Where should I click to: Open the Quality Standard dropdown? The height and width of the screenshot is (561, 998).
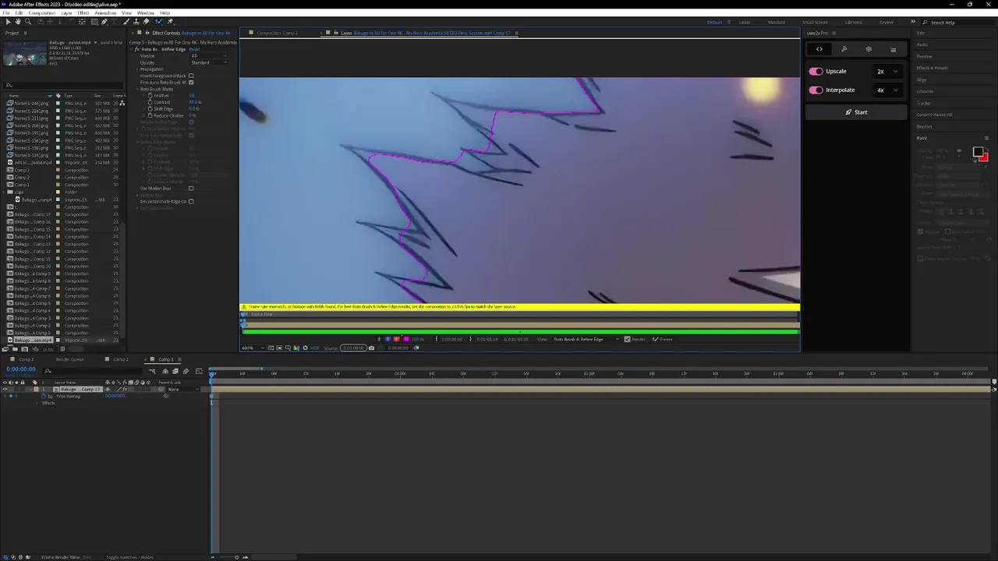[209, 62]
